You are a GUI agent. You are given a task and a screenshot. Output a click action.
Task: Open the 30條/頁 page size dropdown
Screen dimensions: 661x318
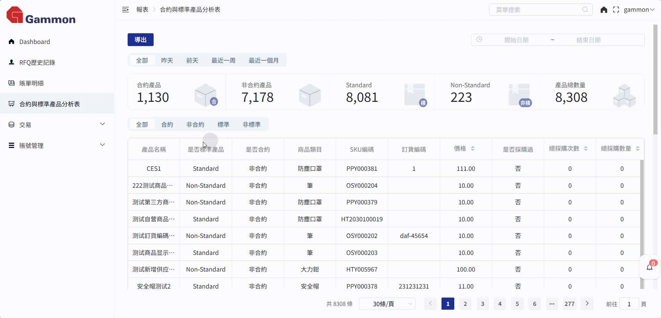387,304
